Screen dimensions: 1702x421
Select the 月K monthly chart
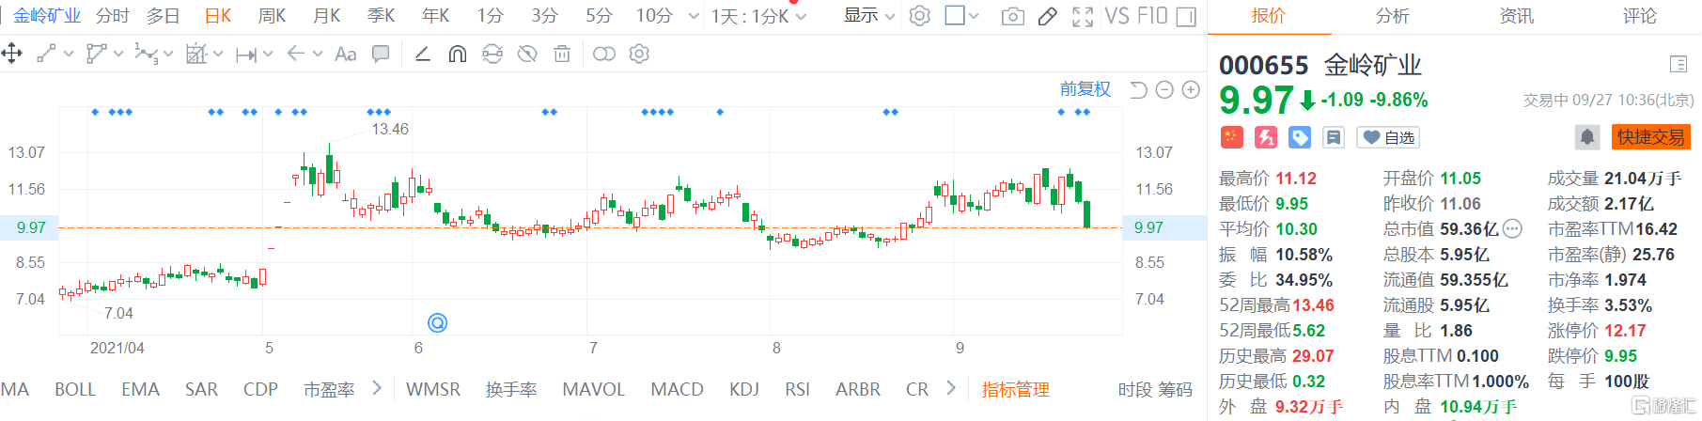click(x=326, y=16)
